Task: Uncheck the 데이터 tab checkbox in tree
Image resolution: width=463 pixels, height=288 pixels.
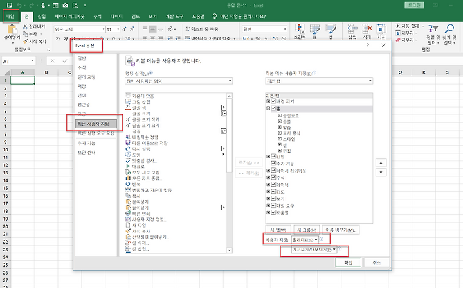Action: (273, 184)
